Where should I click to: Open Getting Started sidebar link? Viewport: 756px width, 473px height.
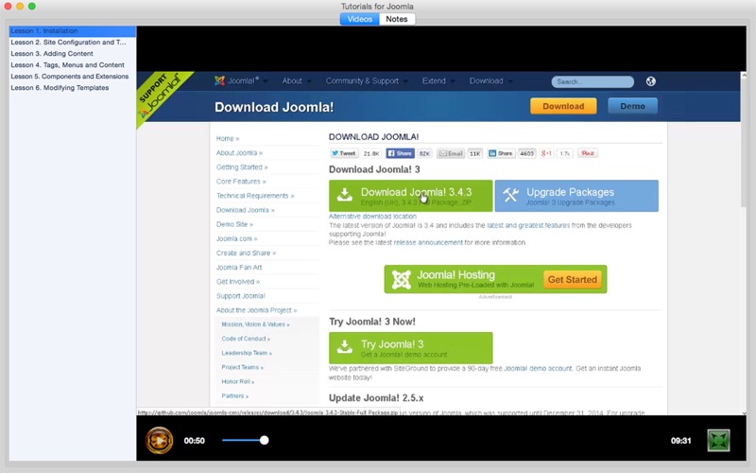pyautogui.click(x=242, y=167)
